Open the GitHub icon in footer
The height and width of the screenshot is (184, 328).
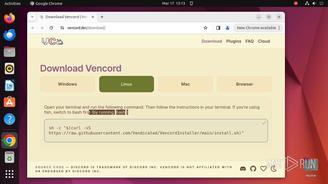253,169
